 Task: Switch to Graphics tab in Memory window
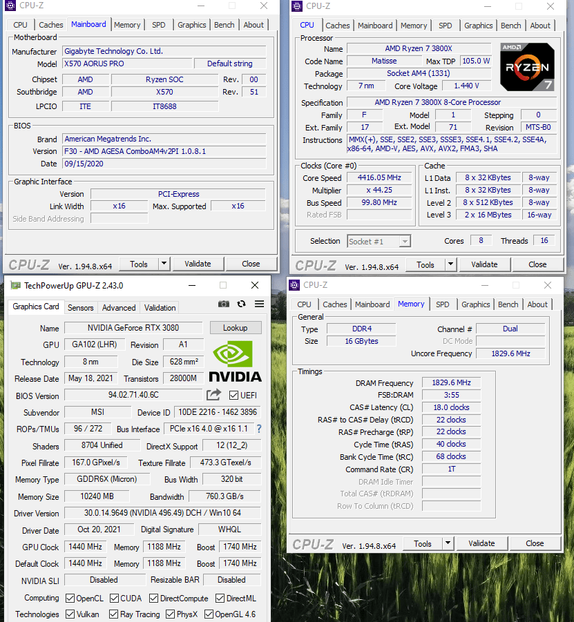(x=475, y=304)
